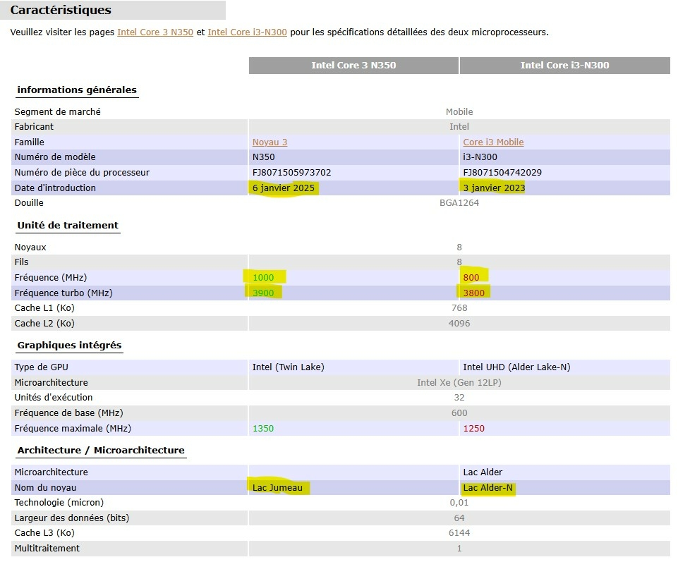This screenshot has width=678, height=562.
Task: Click the highlighted Lac Alder-N core name
Action: tap(488, 487)
